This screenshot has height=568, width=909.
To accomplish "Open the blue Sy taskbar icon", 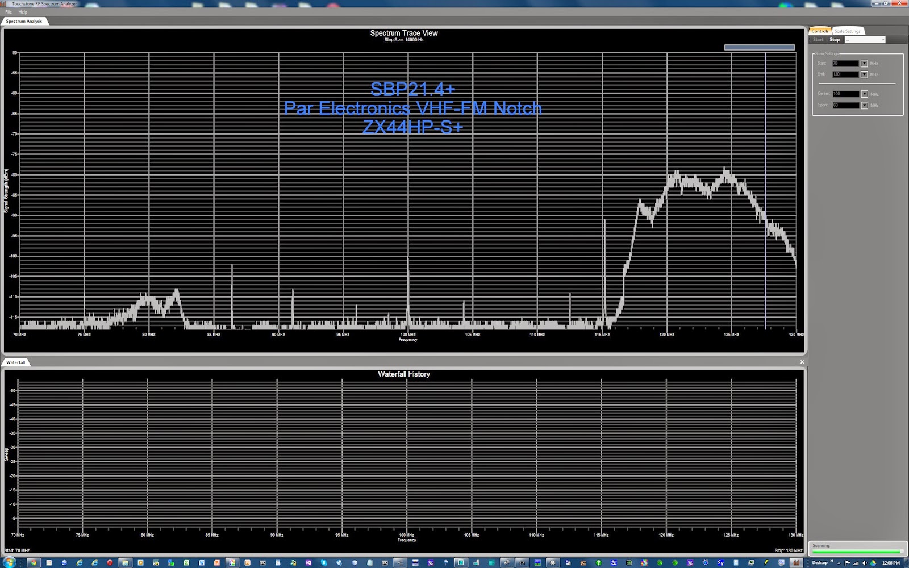I will (x=720, y=563).
